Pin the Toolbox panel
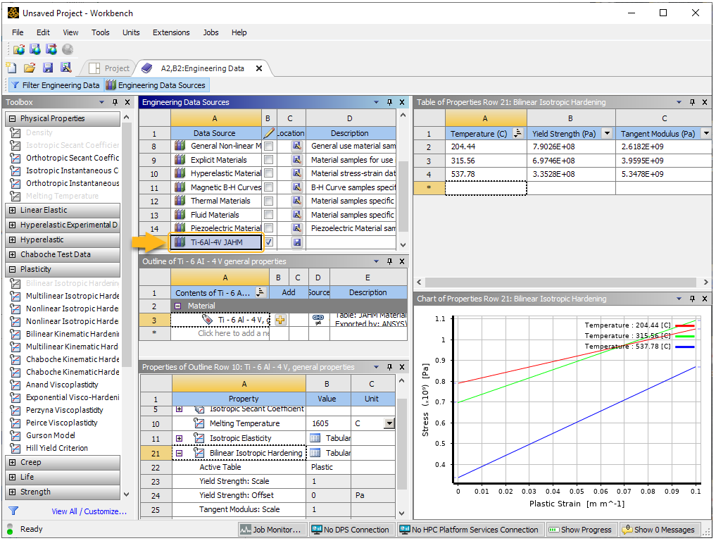The height and width of the screenshot is (548, 716). pyautogui.click(x=115, y=102)
